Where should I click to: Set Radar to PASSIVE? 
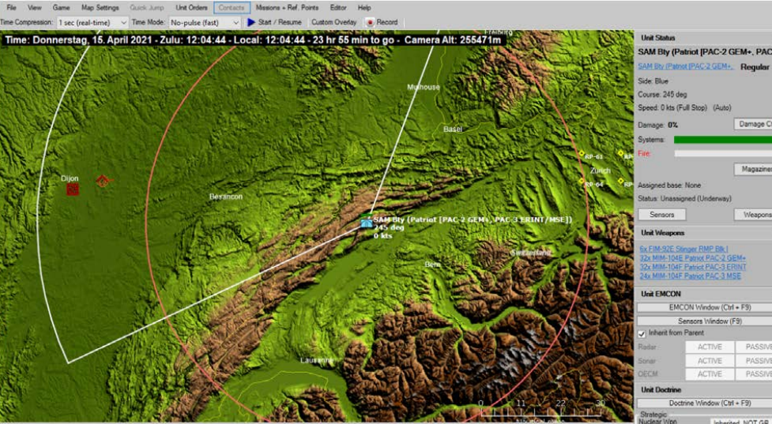point(754,347)
